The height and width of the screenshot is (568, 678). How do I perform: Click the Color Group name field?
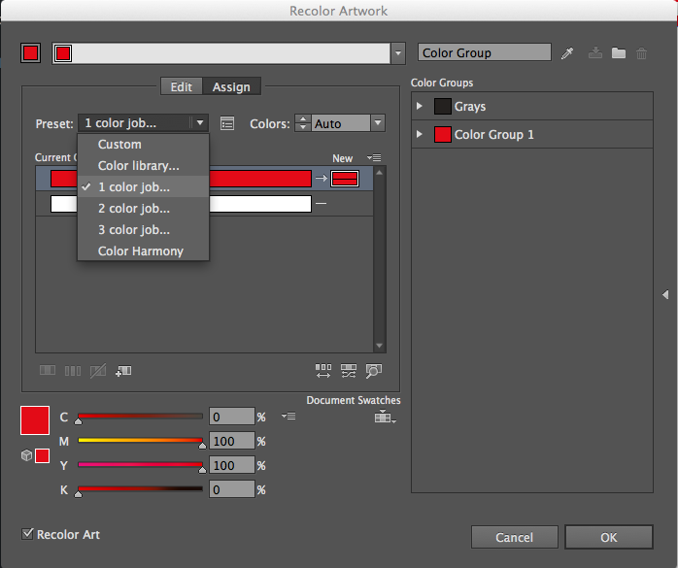[485, 52]
